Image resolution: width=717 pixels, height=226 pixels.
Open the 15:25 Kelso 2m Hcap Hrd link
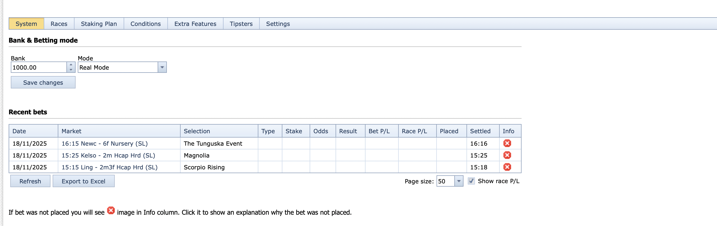(x=108, y=155)
